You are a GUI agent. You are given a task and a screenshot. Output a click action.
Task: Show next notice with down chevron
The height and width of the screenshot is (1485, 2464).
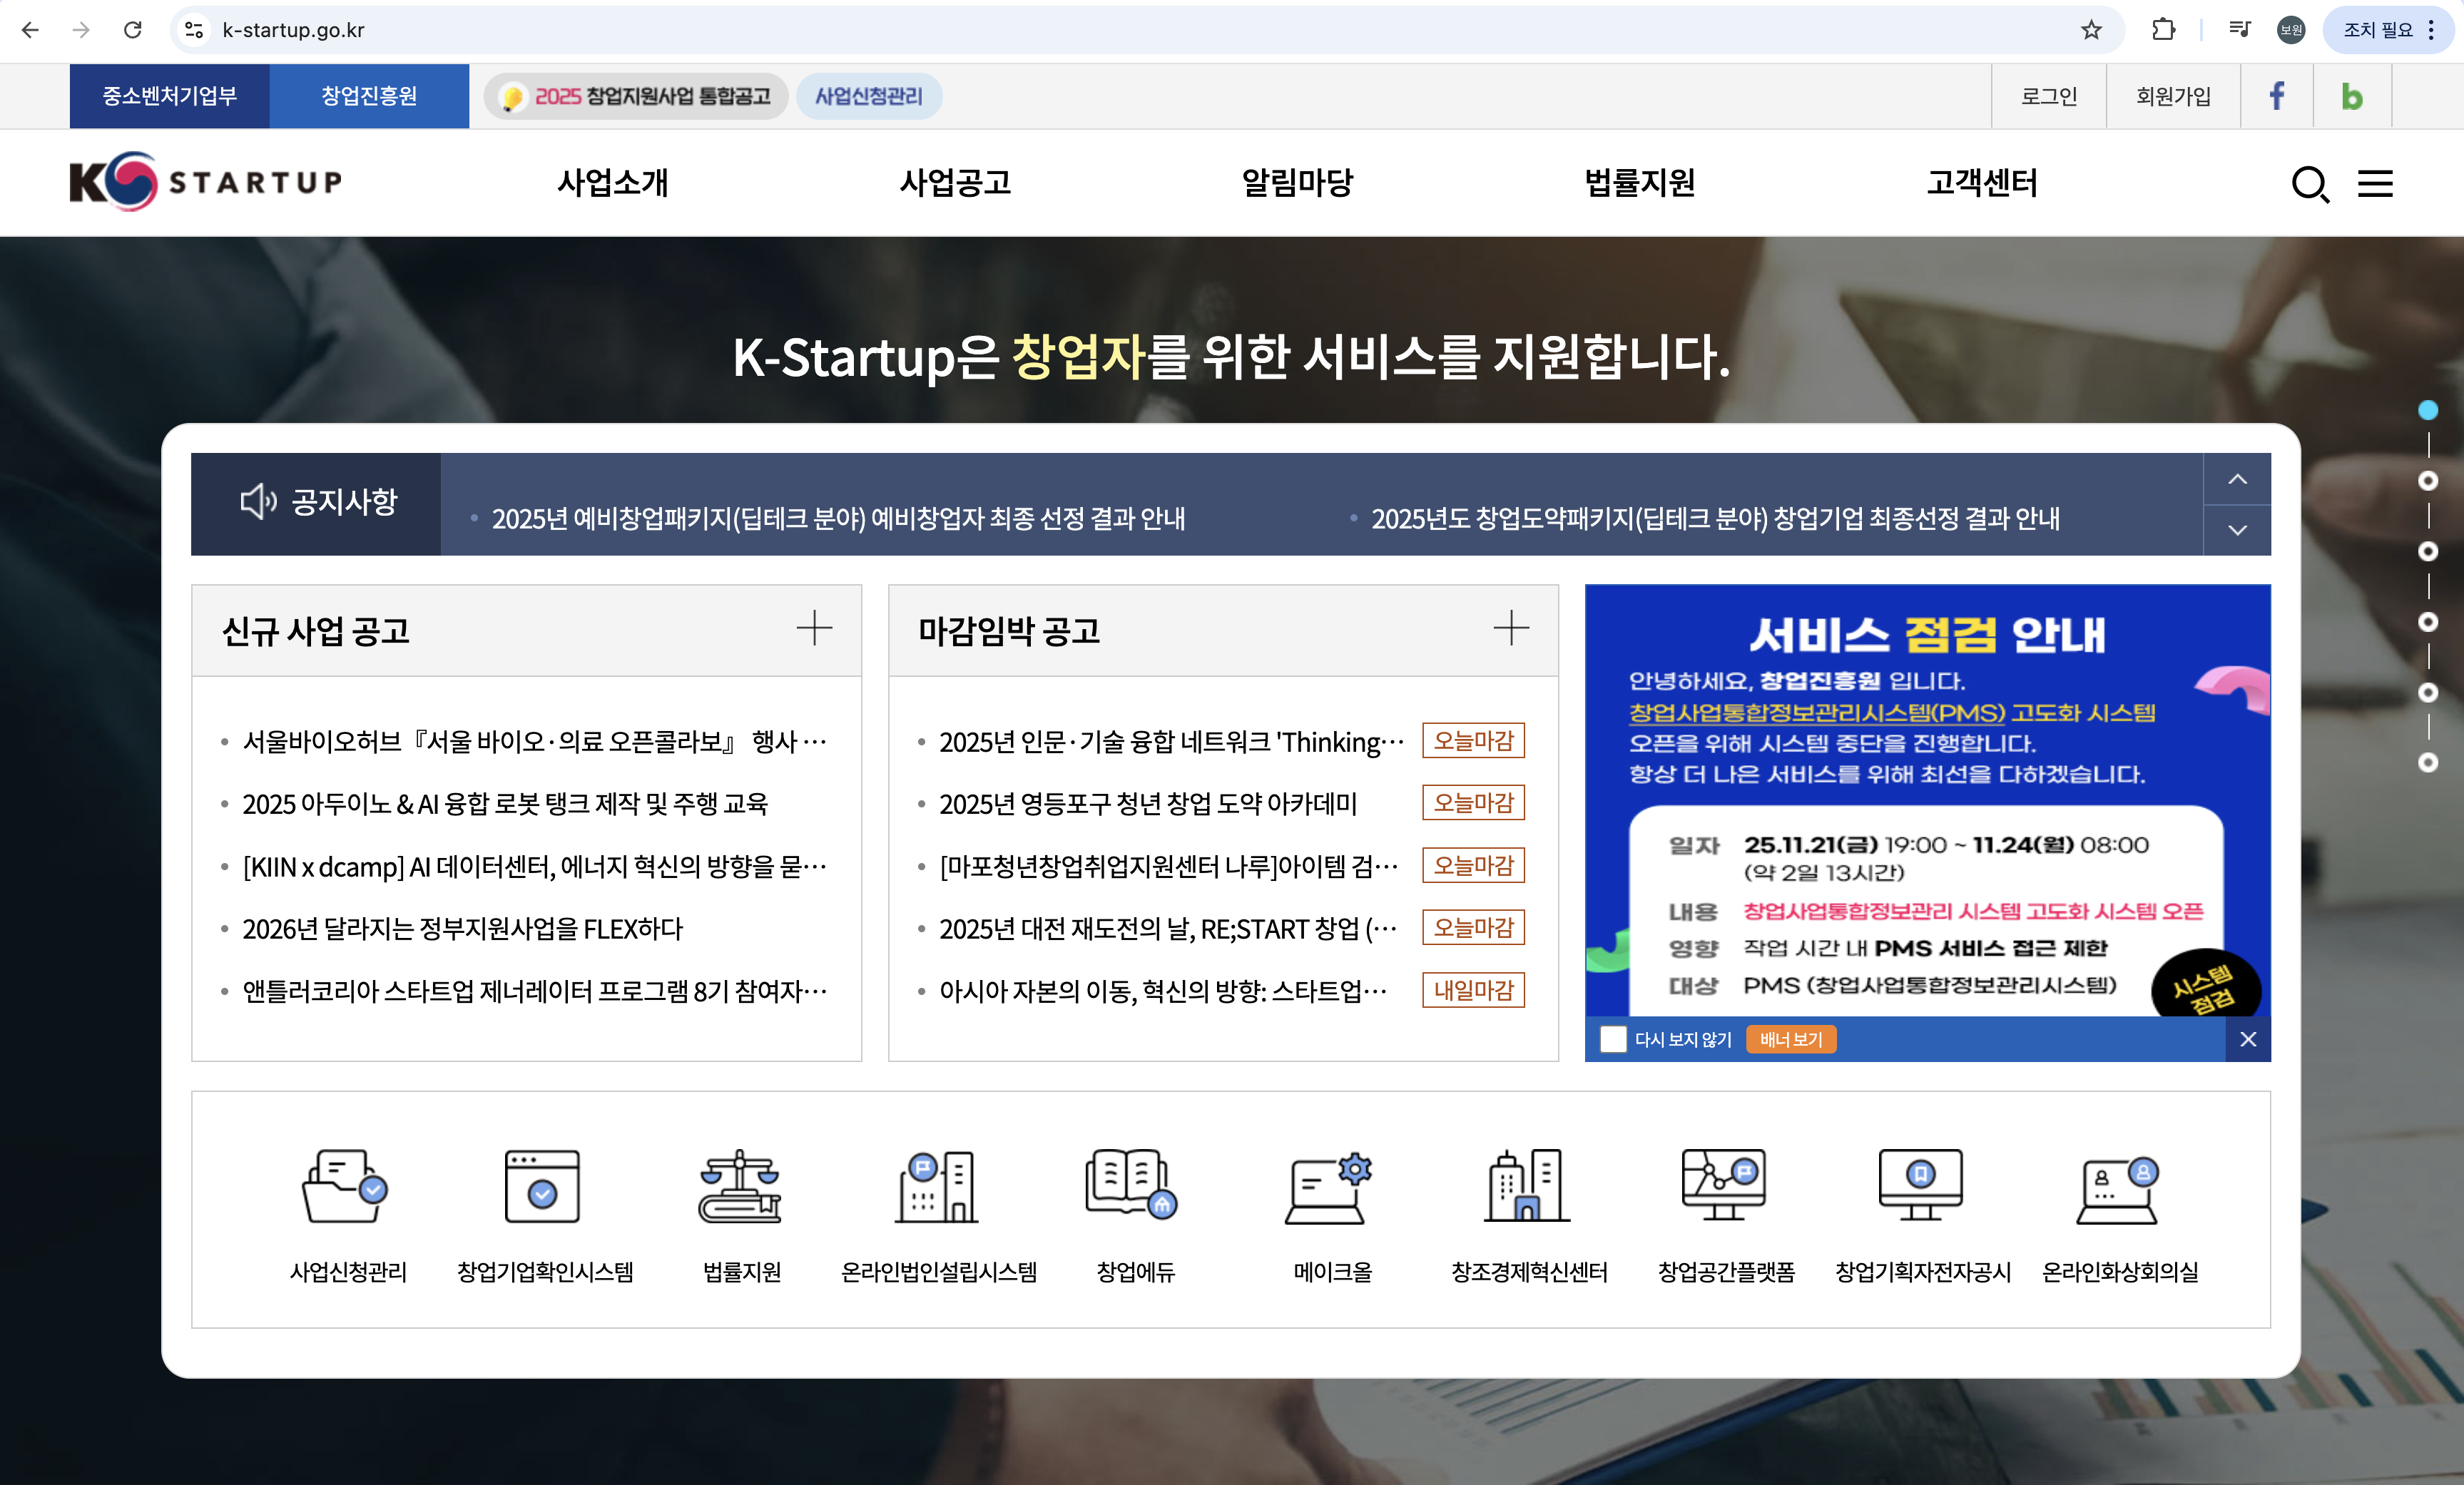point(2237,530)
